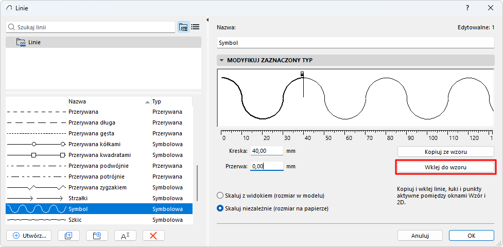Select the Przerywana długa row
Screen dimensions: 503x247
(x=99, y=122)
